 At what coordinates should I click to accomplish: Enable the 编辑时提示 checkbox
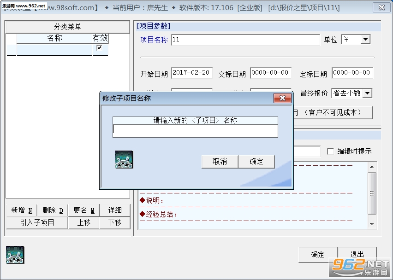click(331, 151)
